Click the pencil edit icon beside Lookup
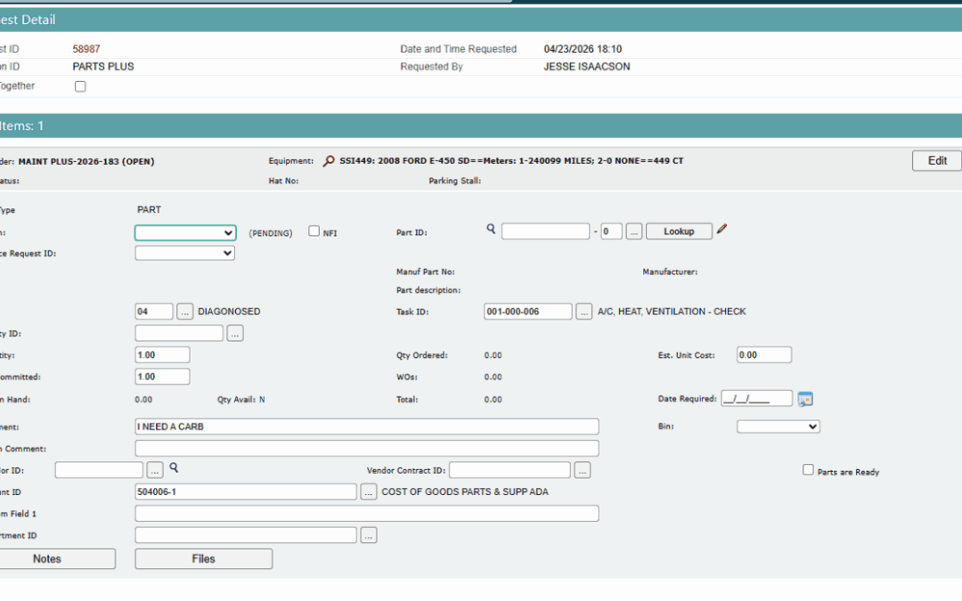Image resolution: width=962 pixels, height=601 pixels. [722, 229]
